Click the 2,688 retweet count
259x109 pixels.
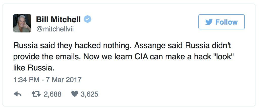tap(53, 94)
